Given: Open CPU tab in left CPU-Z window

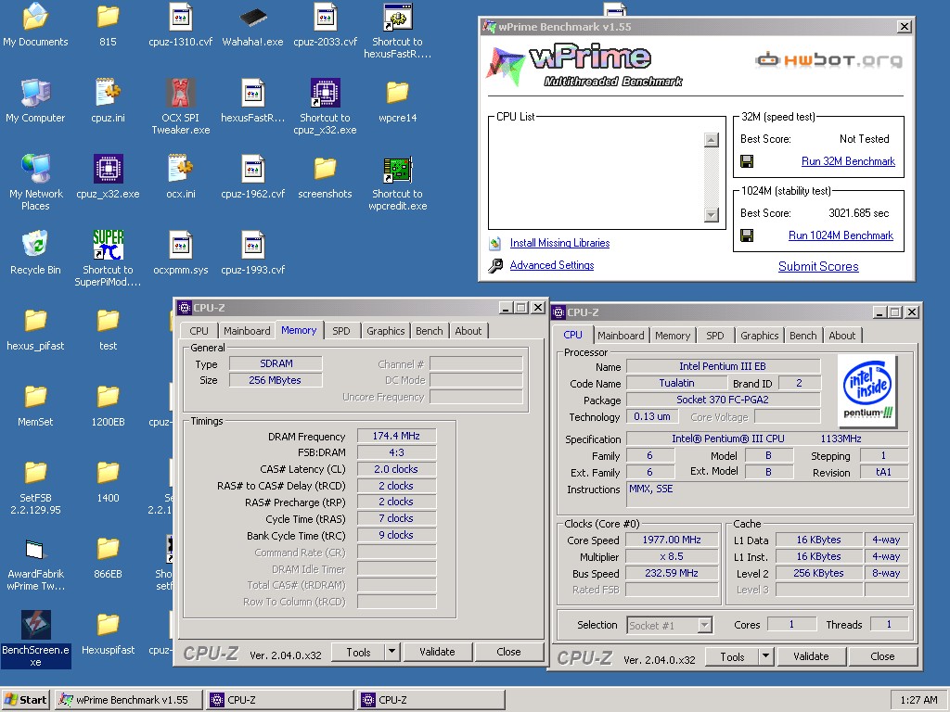Looking at the screenshot, I should tap(199, 331).
